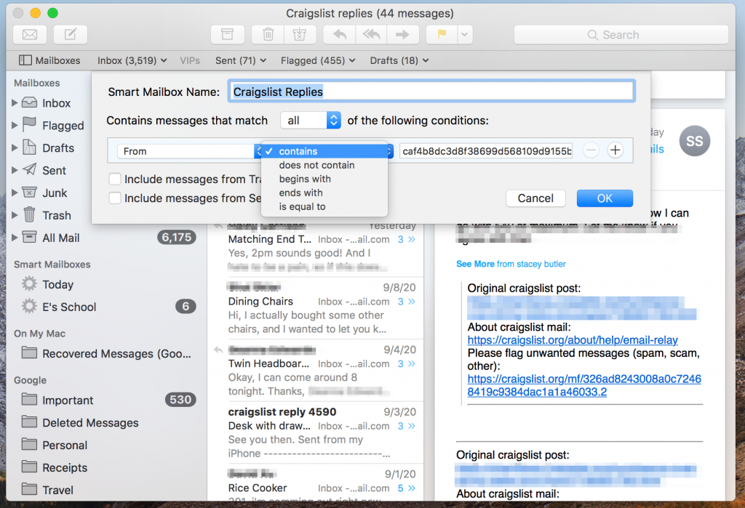The image size is (745, 508).
Task: Move message to Junk toolbar icon
Action: pos(300,34)
